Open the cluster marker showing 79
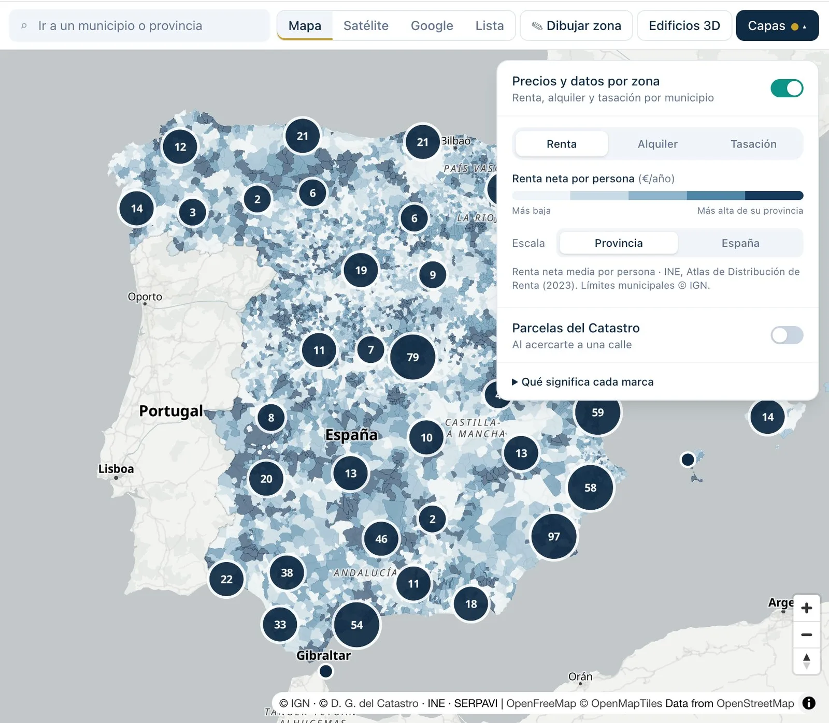829x723 pixels. pos(412,357)
